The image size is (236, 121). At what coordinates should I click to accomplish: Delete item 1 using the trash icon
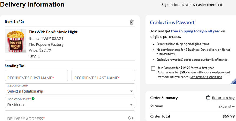tap(132, 22)
